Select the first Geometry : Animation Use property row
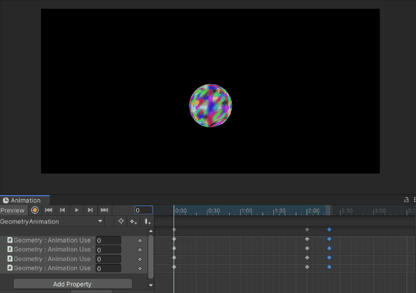This screenshot has height=293, width=416. [74, 241]
